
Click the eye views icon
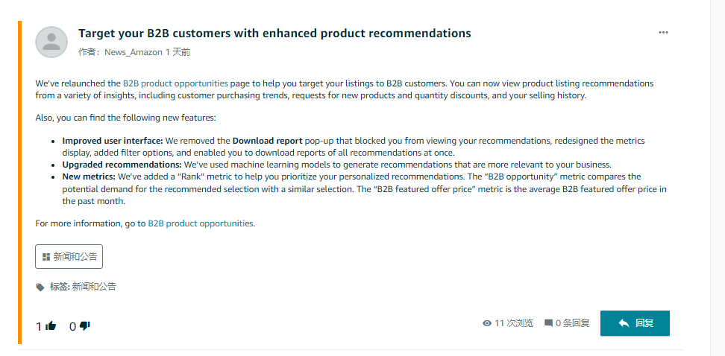(487, 323)
